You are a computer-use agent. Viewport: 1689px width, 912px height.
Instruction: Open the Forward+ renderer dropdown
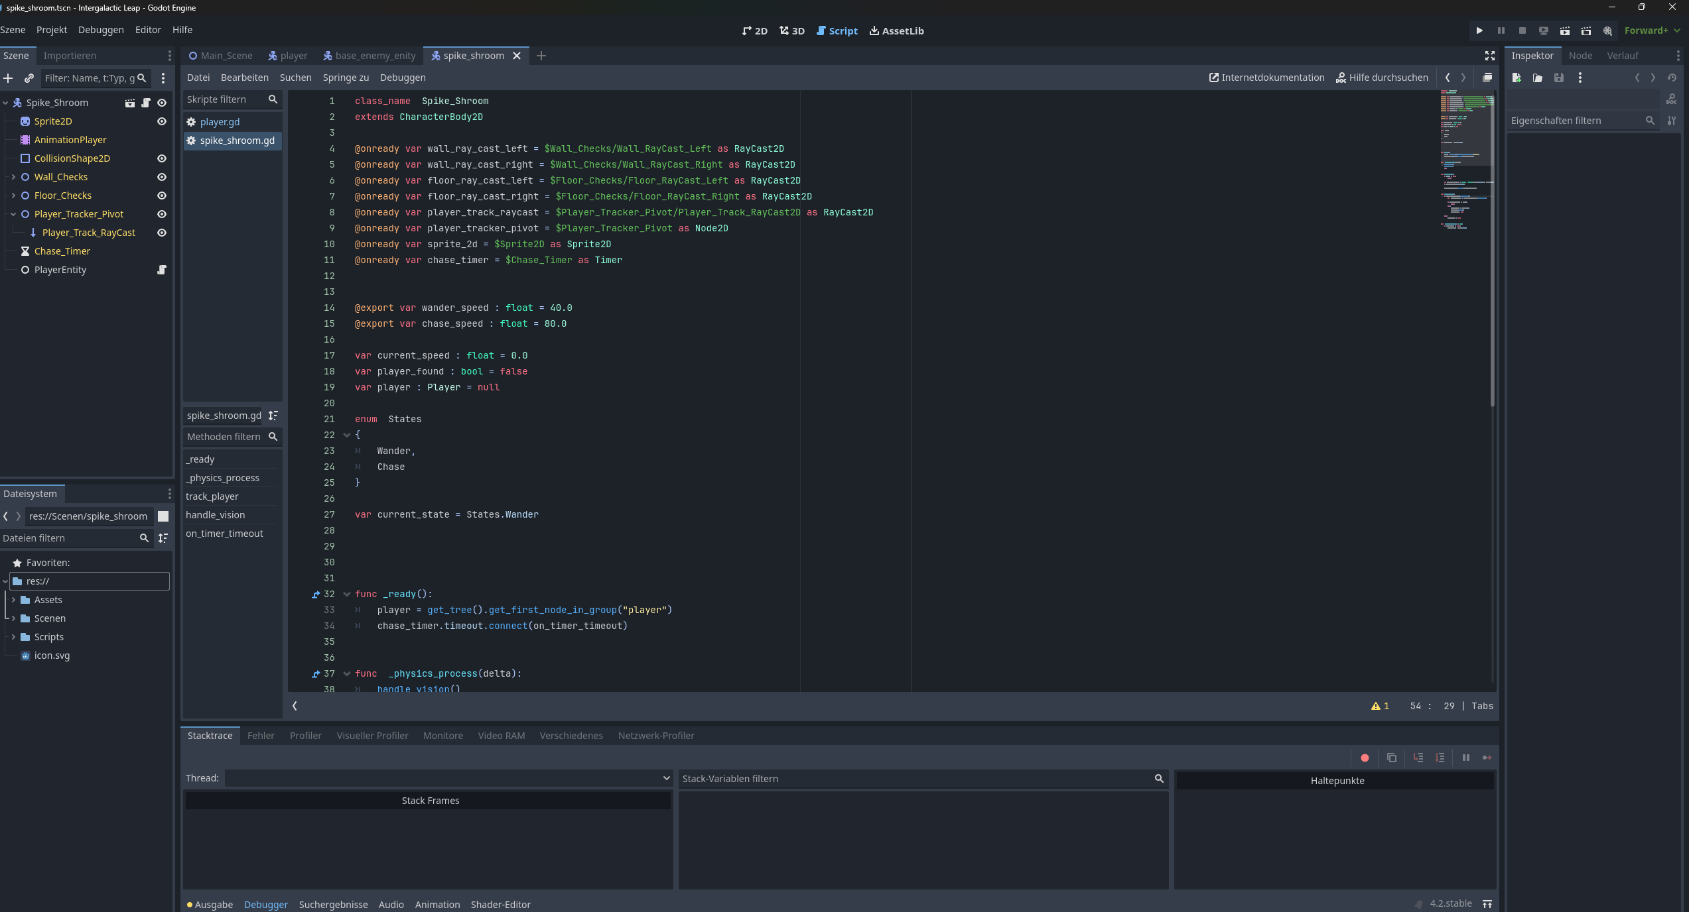click(x=1653, y=30)
